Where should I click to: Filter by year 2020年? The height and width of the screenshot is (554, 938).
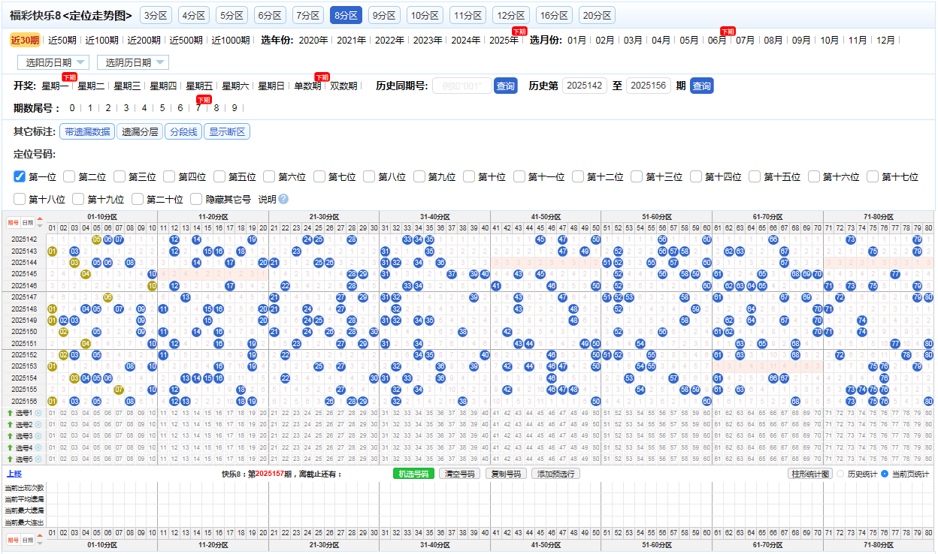[313, 41]
